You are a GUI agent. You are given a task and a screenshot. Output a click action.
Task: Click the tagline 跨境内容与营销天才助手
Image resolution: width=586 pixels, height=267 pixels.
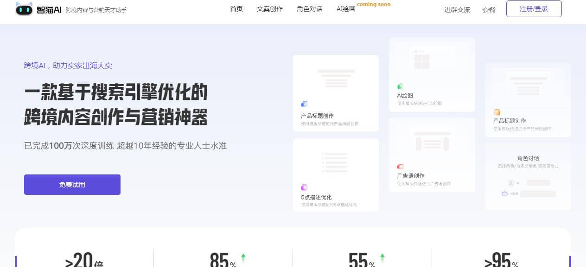click(96, 10)
